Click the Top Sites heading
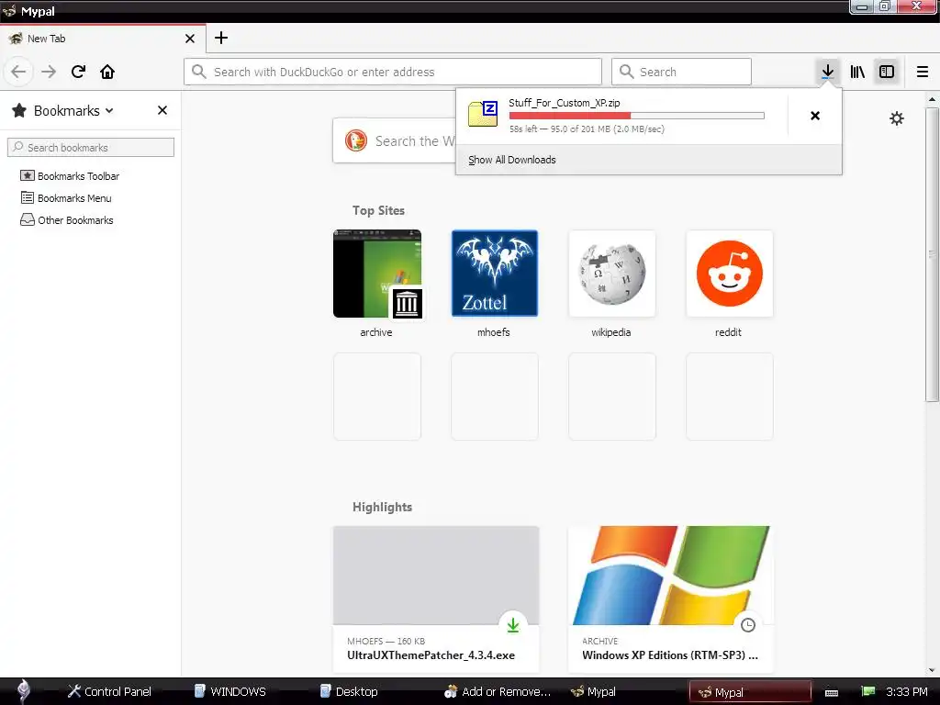Viewport: 940px width, 705px height. (x=378, y=210)
